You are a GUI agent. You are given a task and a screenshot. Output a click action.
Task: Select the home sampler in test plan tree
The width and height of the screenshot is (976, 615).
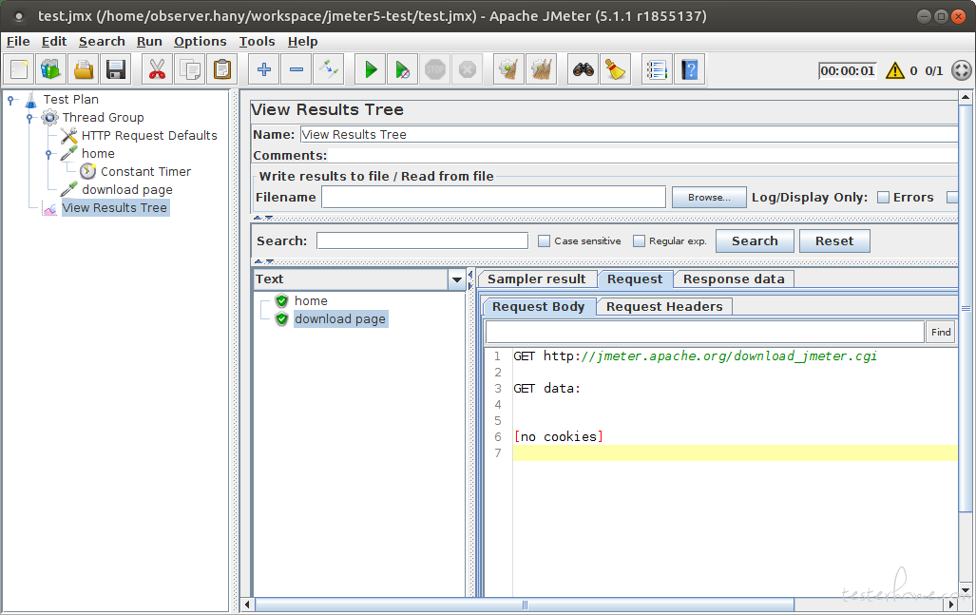coord(98,154)
